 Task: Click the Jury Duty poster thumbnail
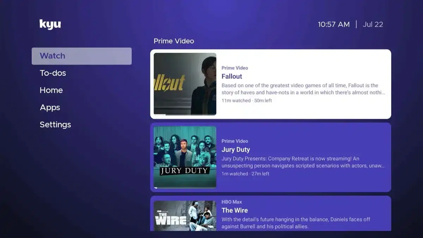pos(185,157)
